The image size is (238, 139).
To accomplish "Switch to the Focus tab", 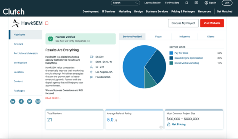I will point(158,37).
